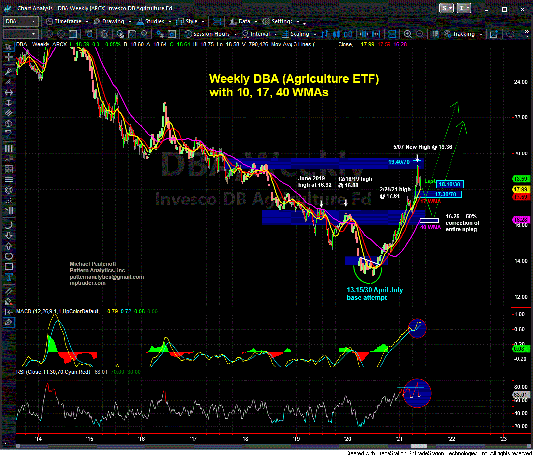
Task: Select the crosshair cursor tool
Action: point(9,57)
